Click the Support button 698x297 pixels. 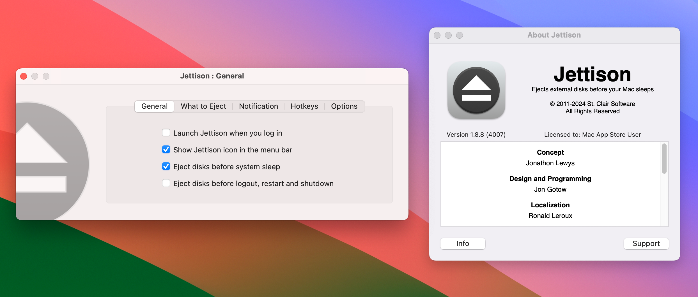pyautogui.click(x=646, y=243)
